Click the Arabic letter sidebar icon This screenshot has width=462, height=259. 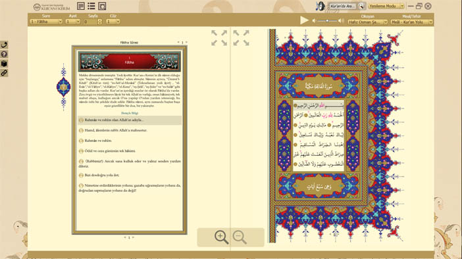point(4,45)
